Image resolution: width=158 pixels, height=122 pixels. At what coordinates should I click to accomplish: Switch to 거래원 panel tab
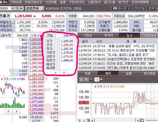88,36
